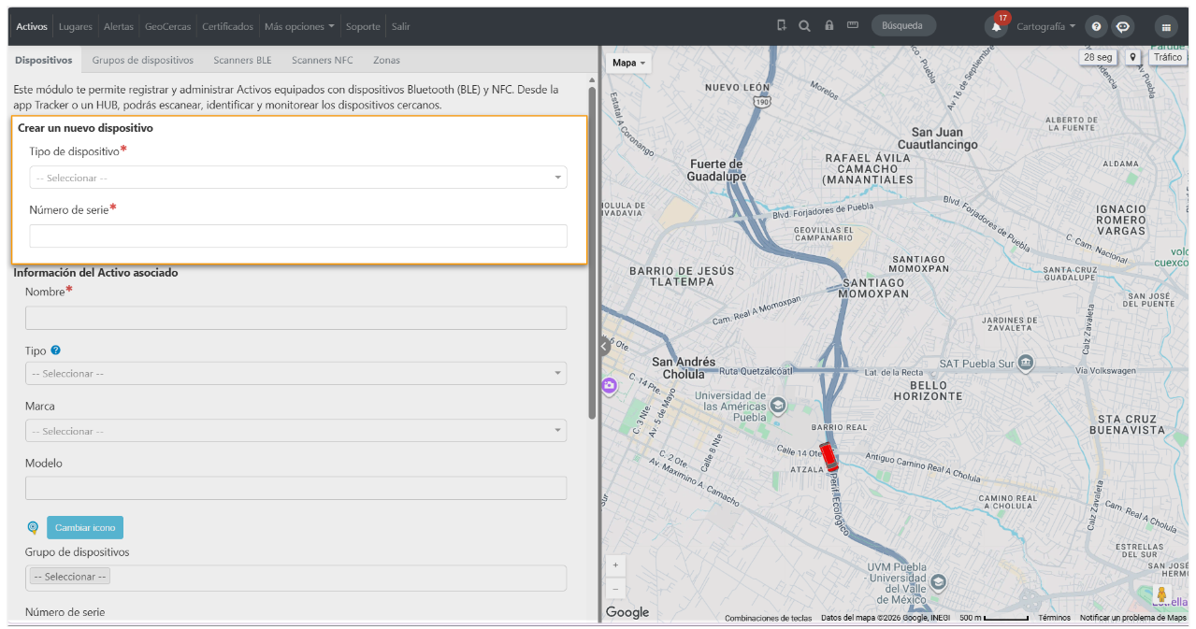Expand the Más opciones menu

299,26
